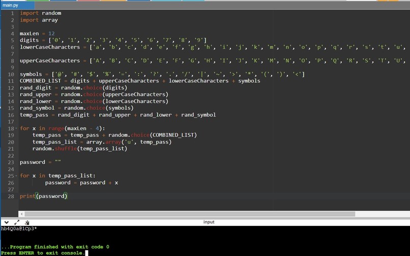Click 'COMBINED_LIST' on line 11

[x=40, y=81]
